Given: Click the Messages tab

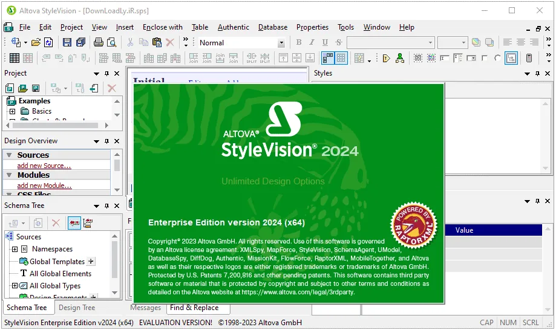Looking at the screenshot, I should [146, 308].
